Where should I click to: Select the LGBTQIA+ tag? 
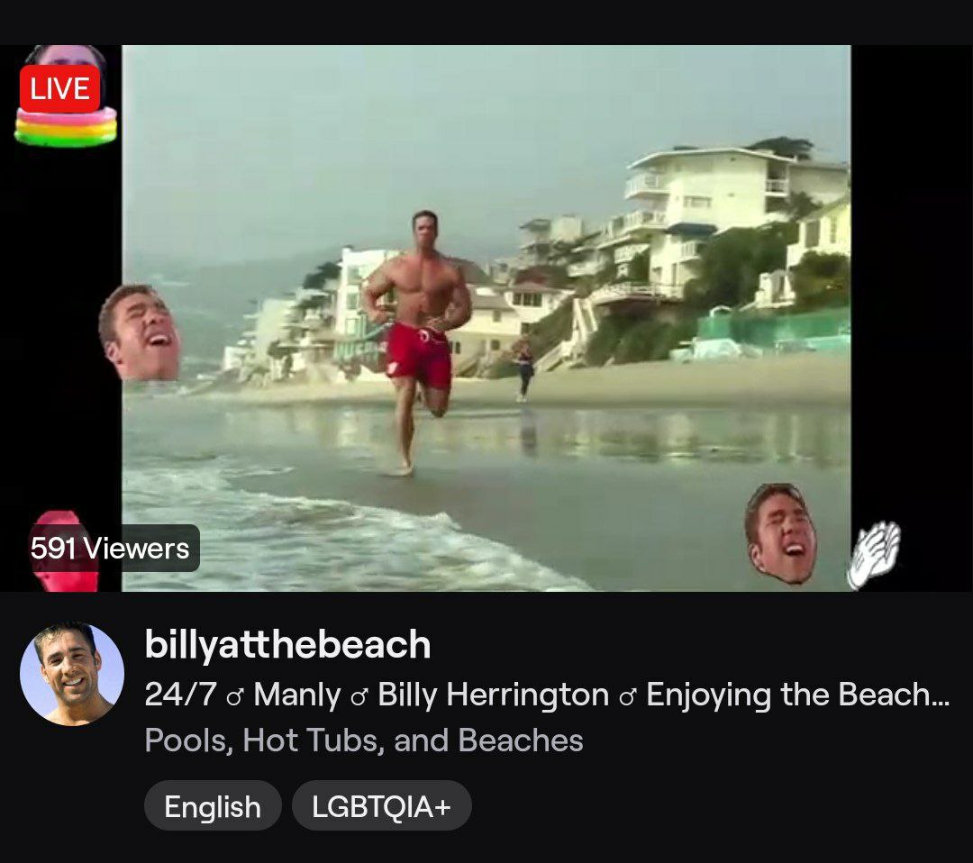coord(382,806)
